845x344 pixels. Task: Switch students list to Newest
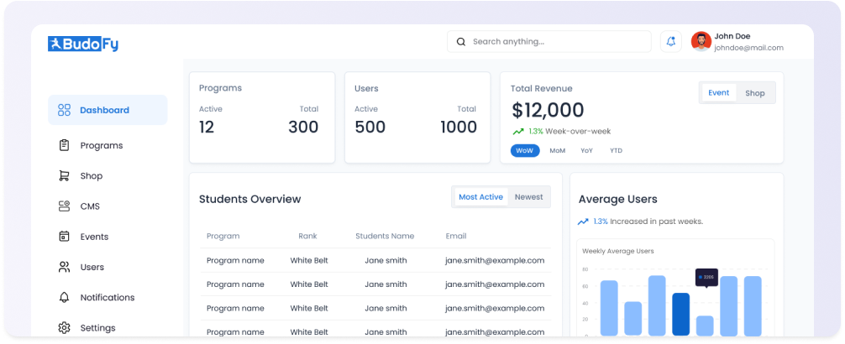pyautogui.click(x=528, y=197)
